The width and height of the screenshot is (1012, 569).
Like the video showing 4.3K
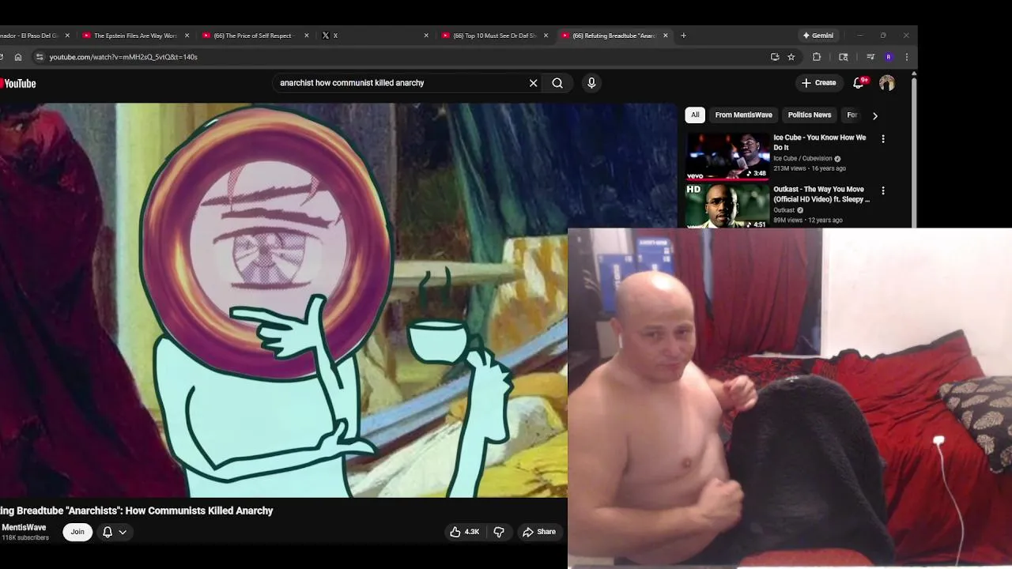[x=465, y=532]
